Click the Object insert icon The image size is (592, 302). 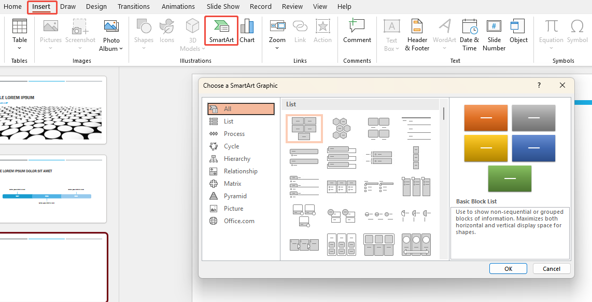coord(518,31)
